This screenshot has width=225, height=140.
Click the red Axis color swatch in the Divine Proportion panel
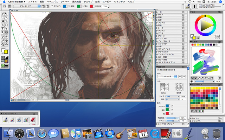(167, 113)
